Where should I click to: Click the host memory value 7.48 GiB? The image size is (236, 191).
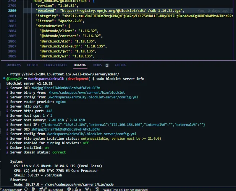[x=56, y=120]
